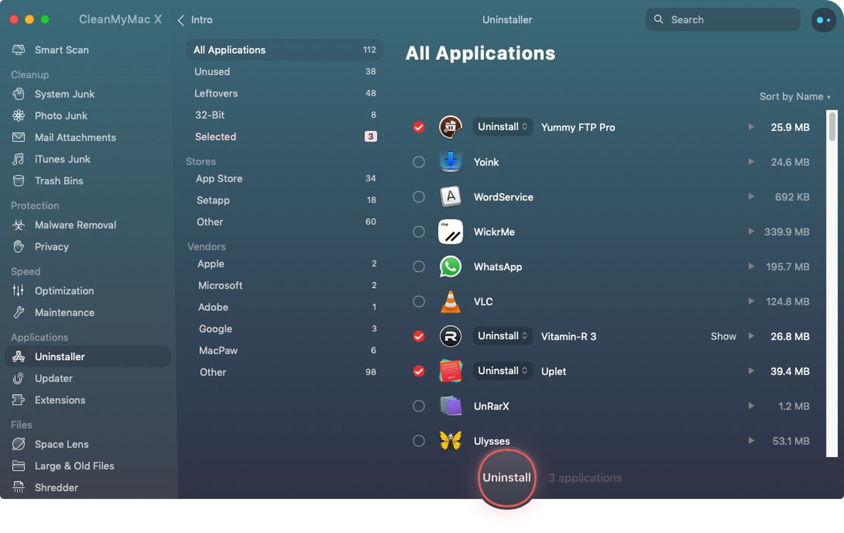The width and height of the screenshot is (844, 533).
Task: Switch to the Unused applications list
Action: 212,71
